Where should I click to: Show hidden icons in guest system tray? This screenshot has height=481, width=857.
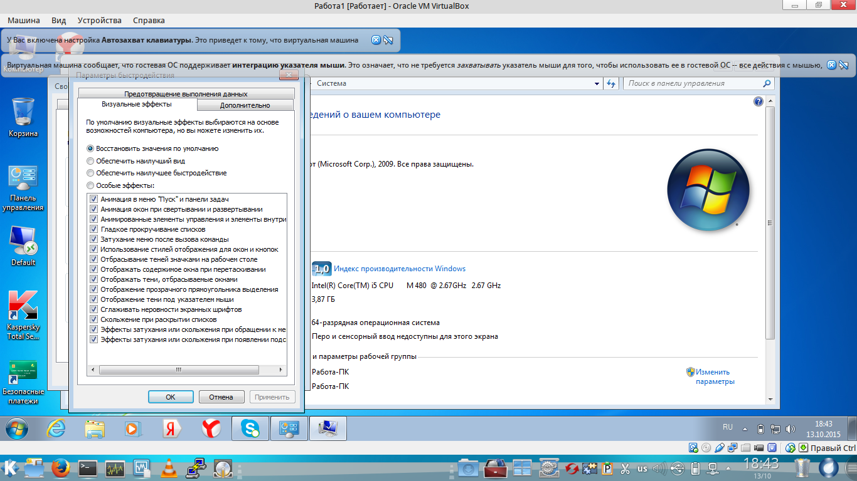click(745, 430)
